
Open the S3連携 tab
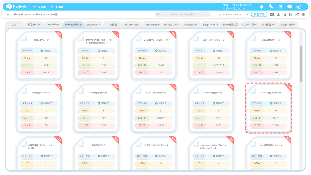[x=113, y=25]
